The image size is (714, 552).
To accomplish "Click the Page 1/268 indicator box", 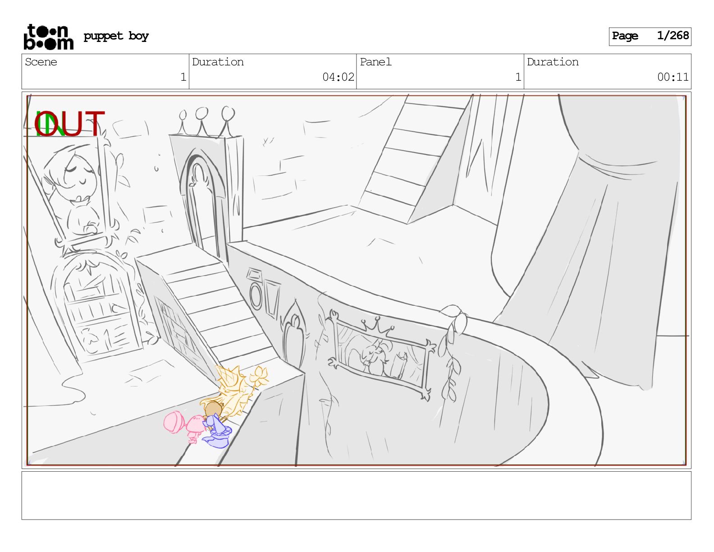I will [650, 36].
